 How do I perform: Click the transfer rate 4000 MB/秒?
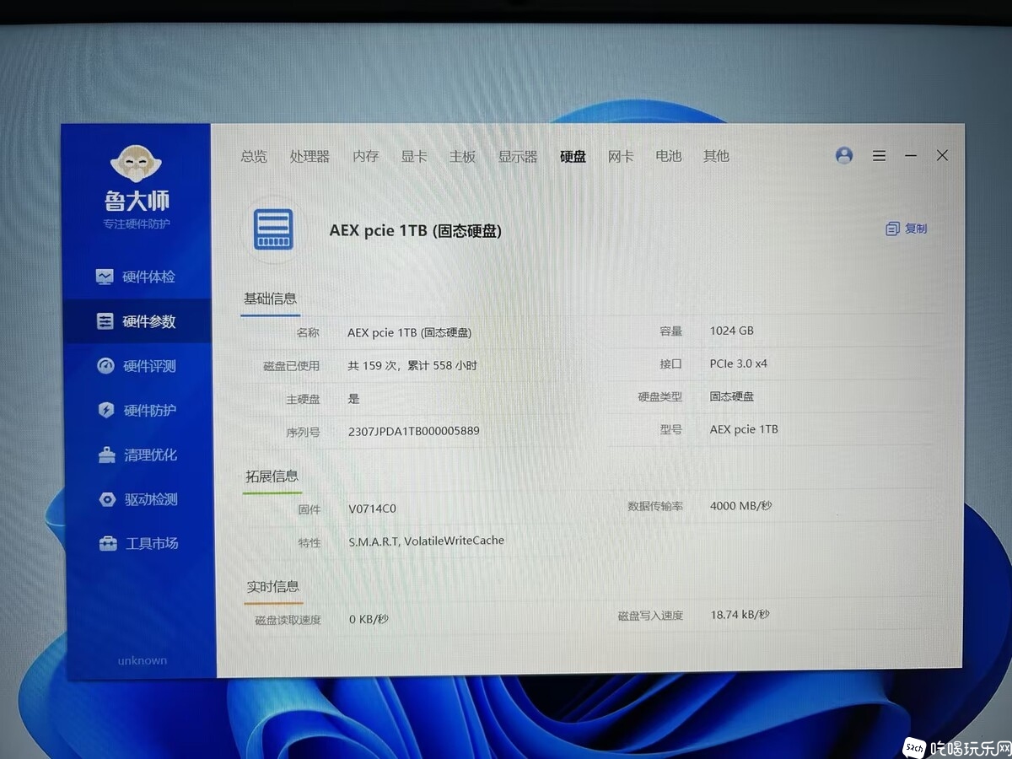740,506
